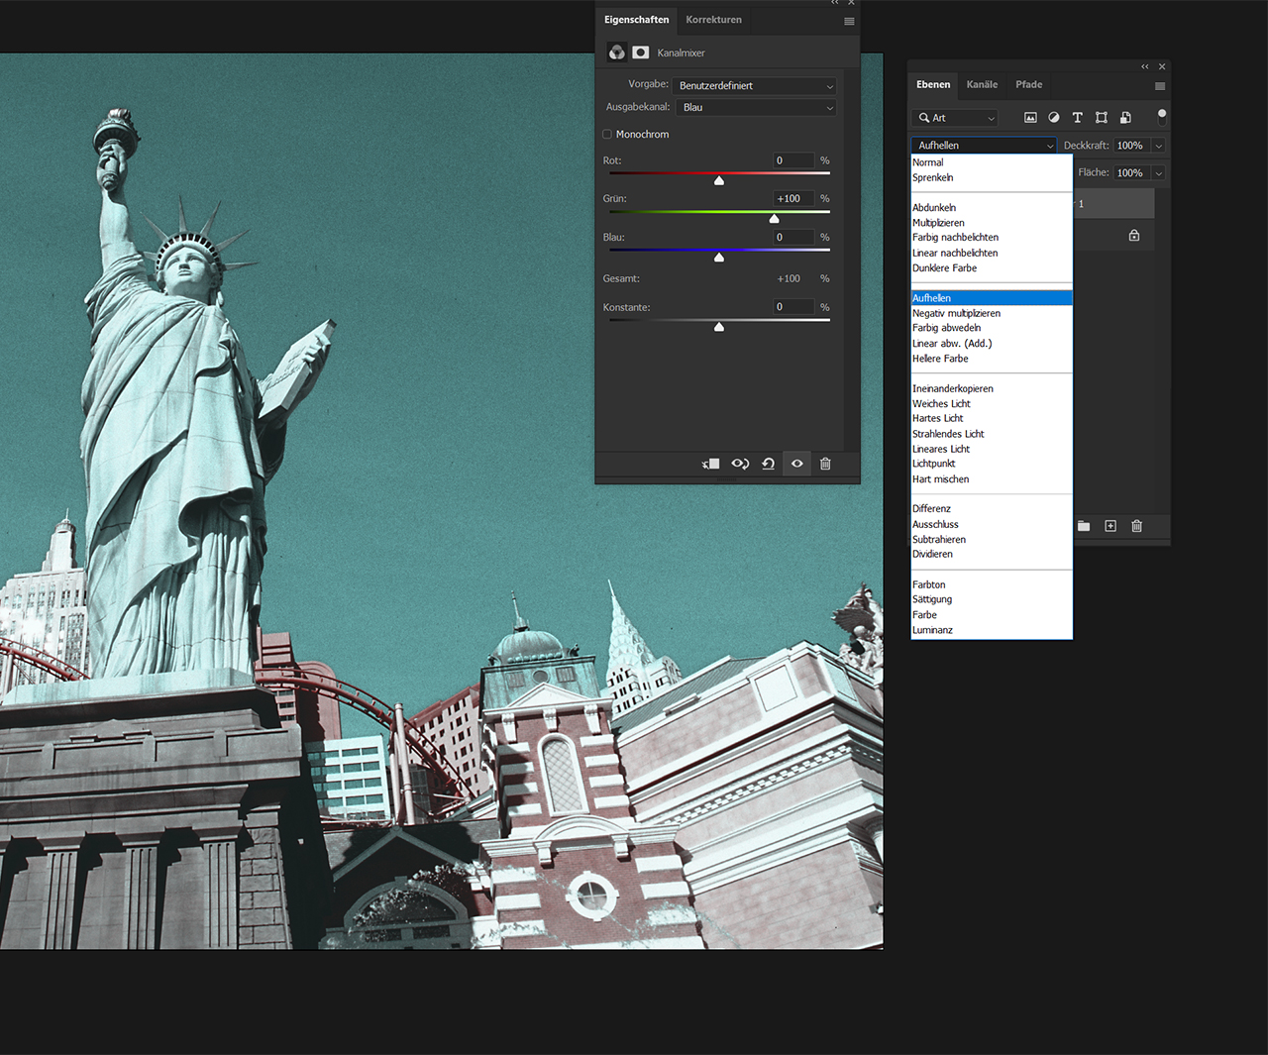Delete the adjustment layer via Eigenschaften trash icon

point(825,464)
